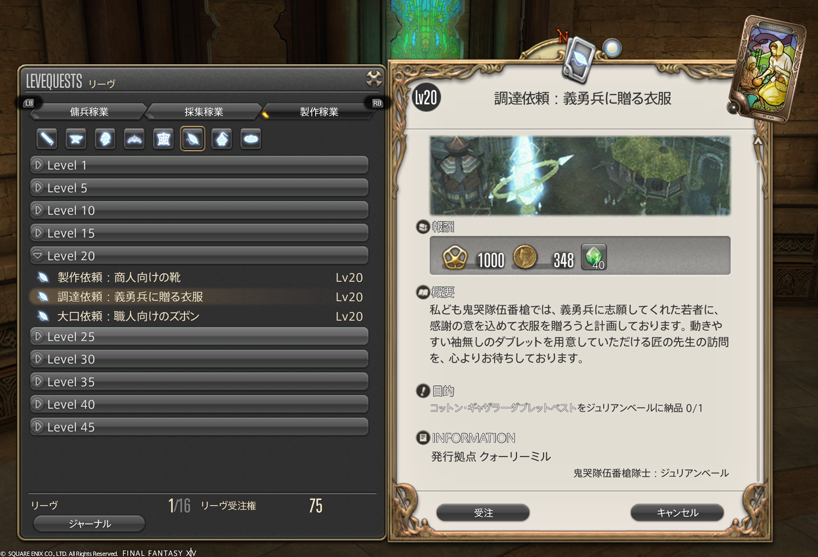Select the Leatherworker hide class icon
The image size is (818, 557).
(164, 139)
